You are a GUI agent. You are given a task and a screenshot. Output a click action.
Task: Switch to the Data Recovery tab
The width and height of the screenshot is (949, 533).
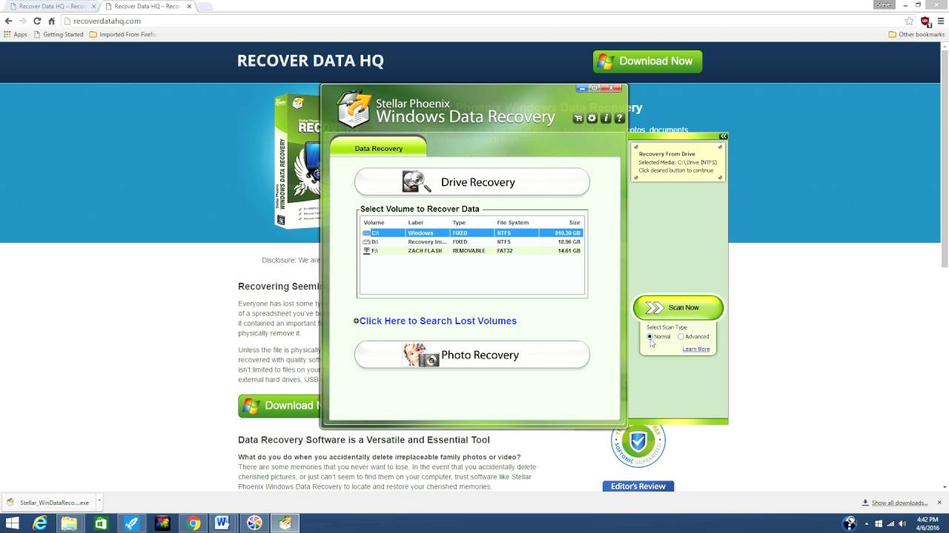[x=378, y=148]
